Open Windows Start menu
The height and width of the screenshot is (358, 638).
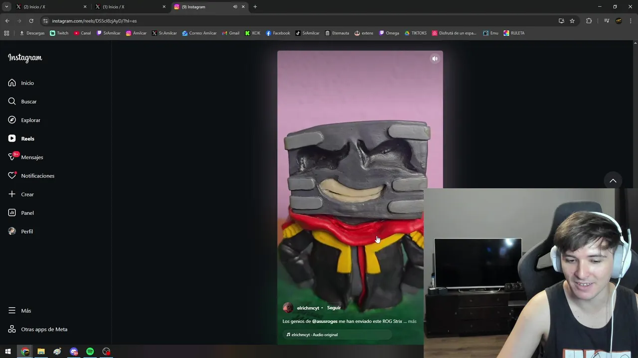pyautogui.click(x=8, y=352)
